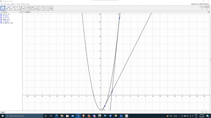211x118 pixels.
Task: Show hidden system tray icons
Action: (x=180, y=116)
